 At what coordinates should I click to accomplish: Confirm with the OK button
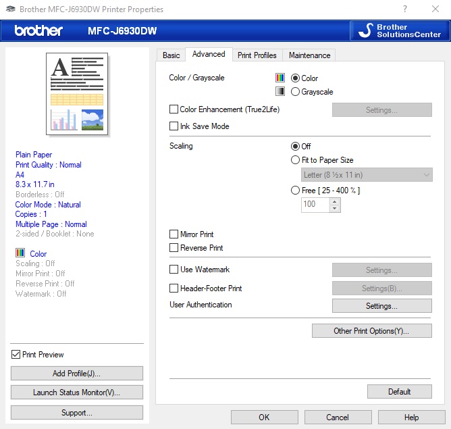tap(265, 418)
